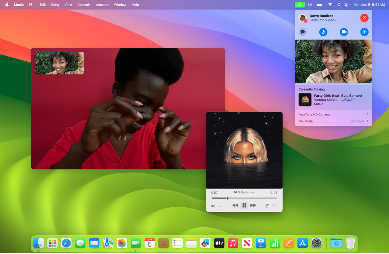389x254 pixels.
Task: Rewind to the previous track
Action: point(235,205)
